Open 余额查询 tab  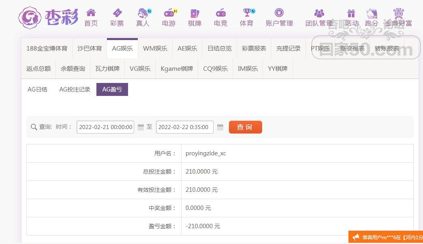(73, 69)
